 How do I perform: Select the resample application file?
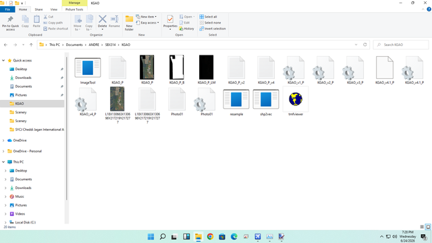pyautogui.click(x=236, y=102)
